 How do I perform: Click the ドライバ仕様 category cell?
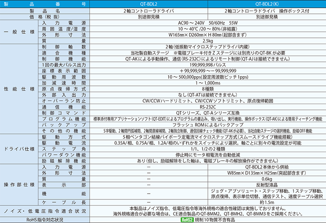(x=19, y=149)
